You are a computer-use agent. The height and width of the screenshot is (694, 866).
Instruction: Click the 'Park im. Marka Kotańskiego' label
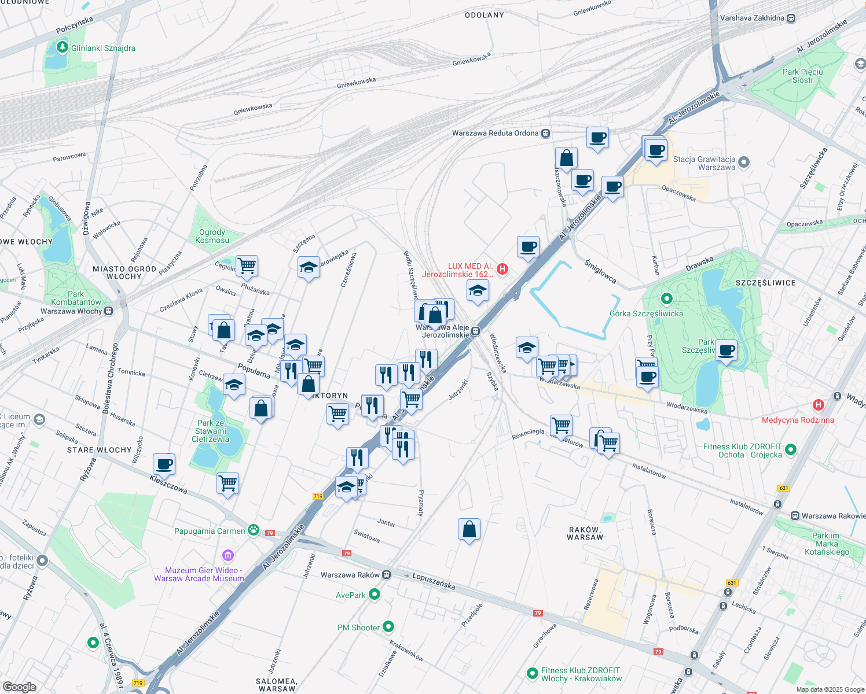827,544
